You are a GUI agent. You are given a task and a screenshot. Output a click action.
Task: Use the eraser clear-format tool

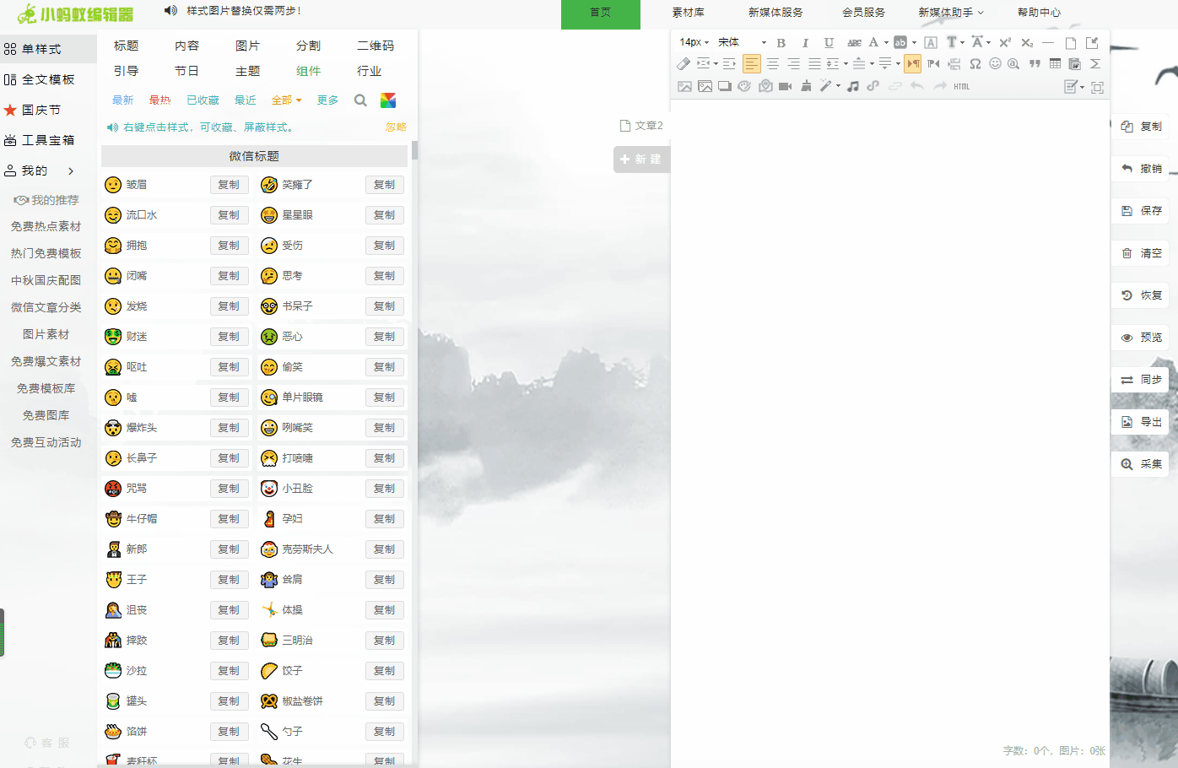tap(684, 63)
